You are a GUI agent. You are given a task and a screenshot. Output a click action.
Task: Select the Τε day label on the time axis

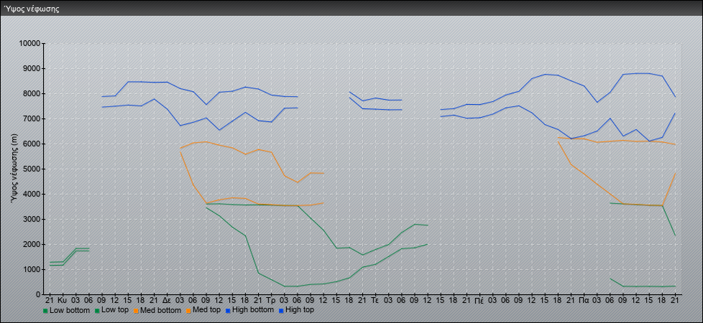tap(375, 300)
